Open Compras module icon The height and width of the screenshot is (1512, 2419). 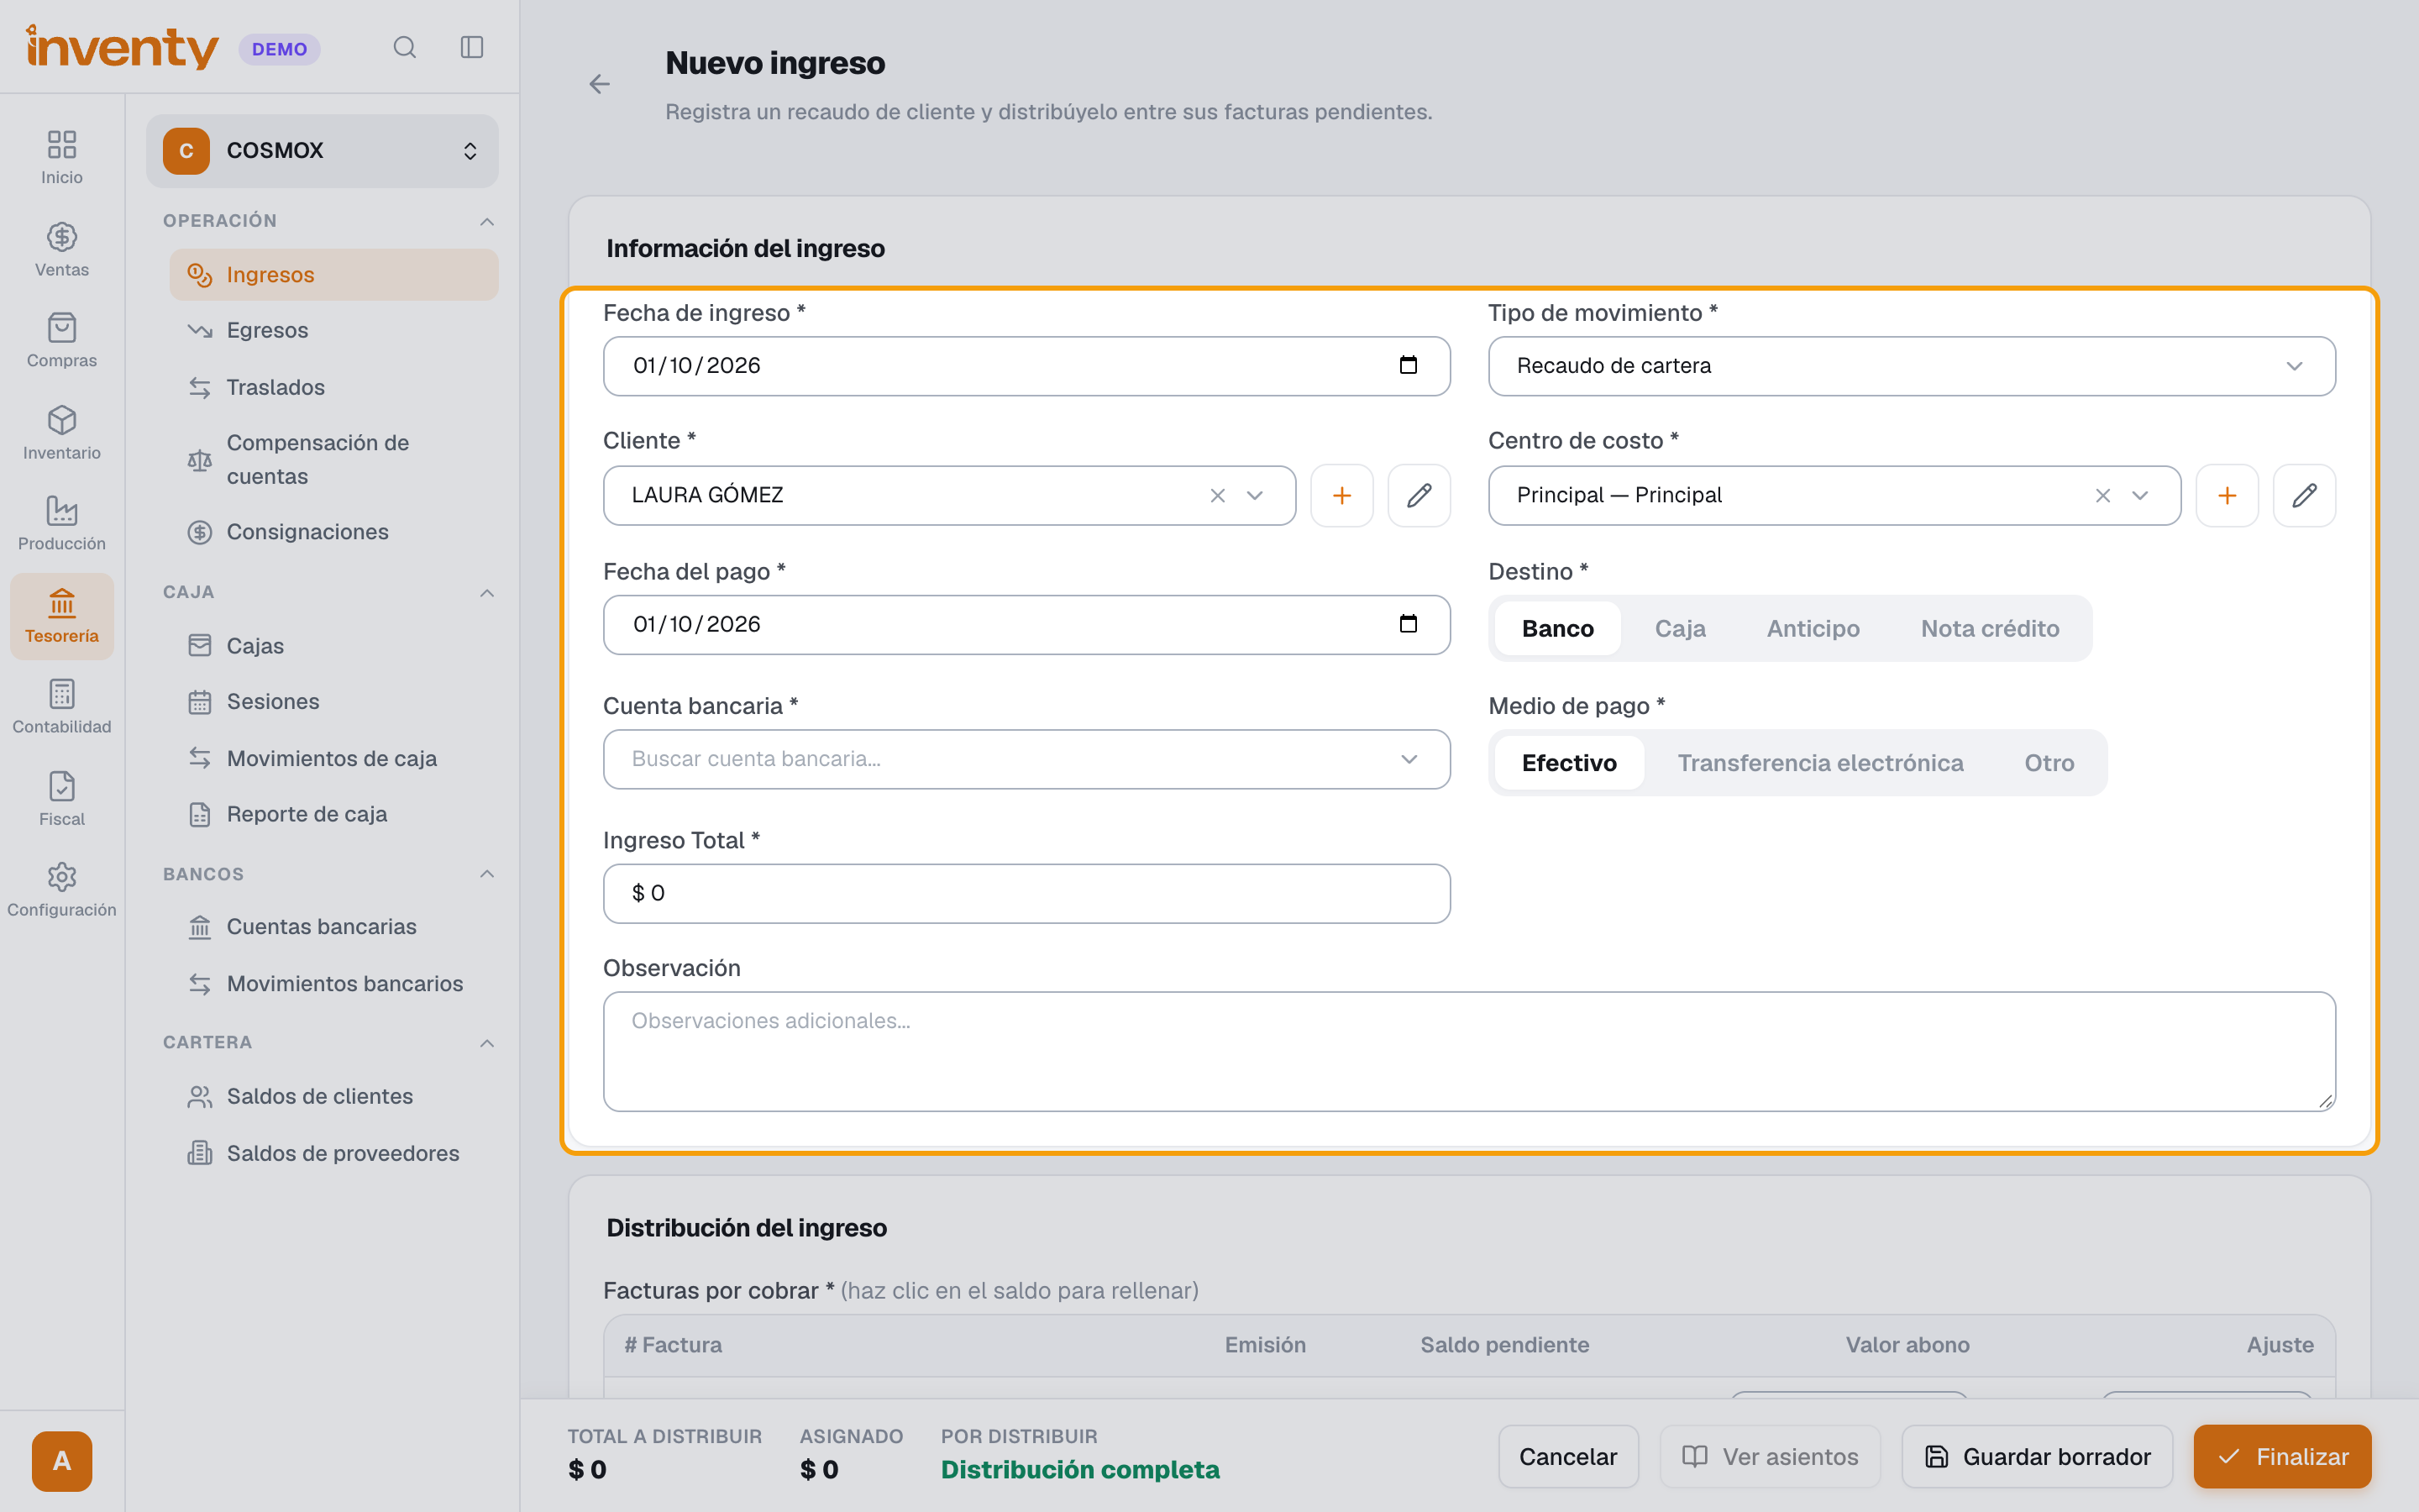tap(62, 340)
